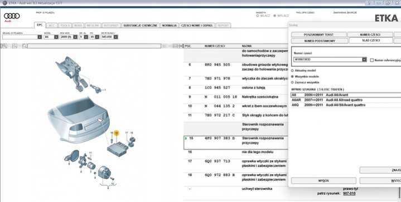Viewport: 401px width, 202px height.
Task: Open the Numer części search dropdown arrow
Action: point(364,60)
